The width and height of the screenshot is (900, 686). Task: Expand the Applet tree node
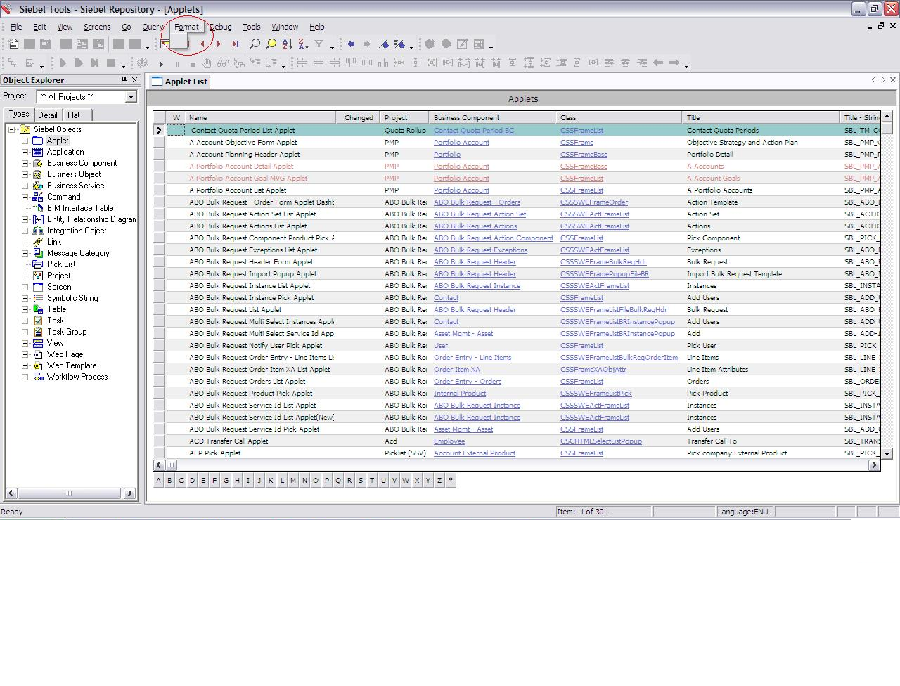(25, 141)
